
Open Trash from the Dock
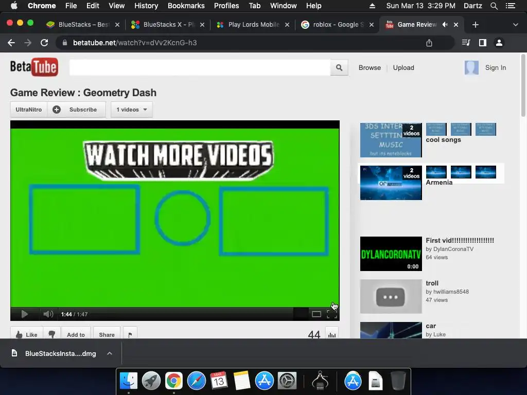398,381
